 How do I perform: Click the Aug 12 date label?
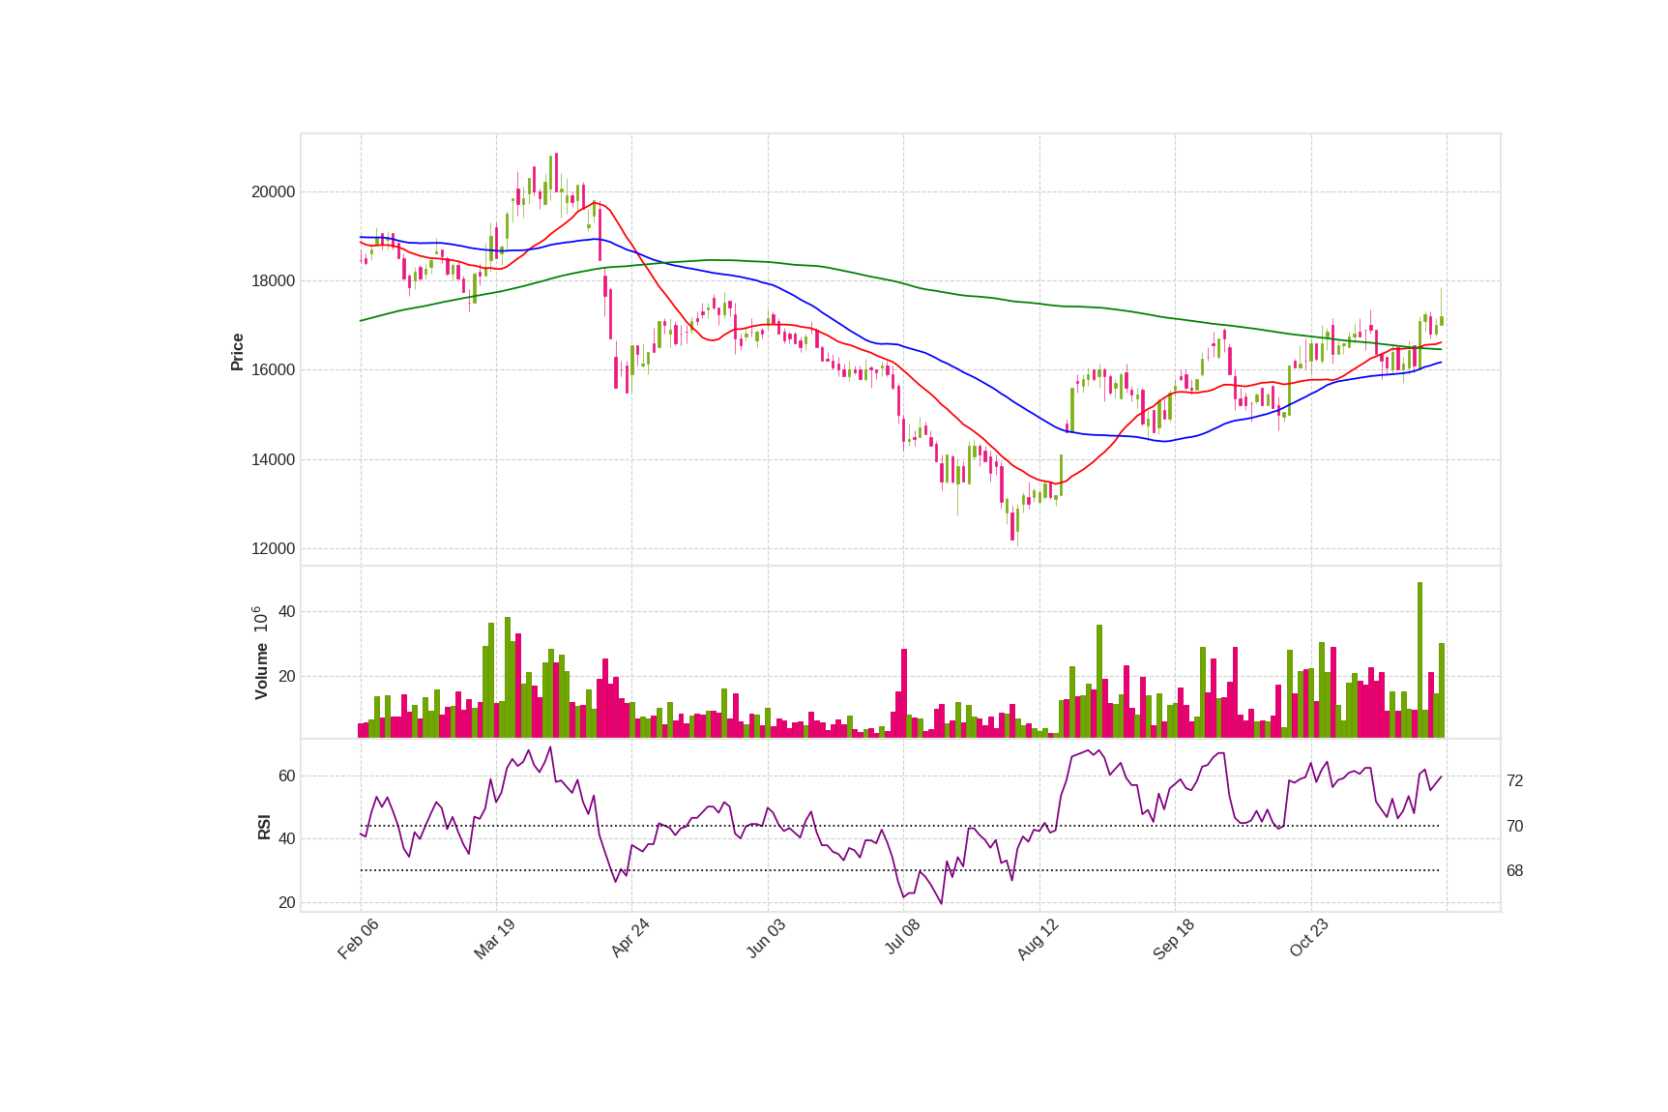(1038, 939)
